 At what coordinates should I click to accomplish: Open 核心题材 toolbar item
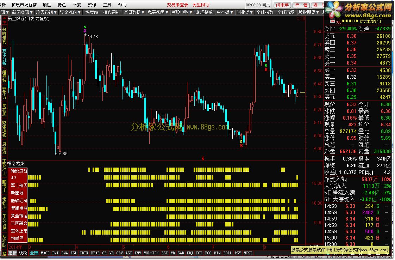click(111, 12)
